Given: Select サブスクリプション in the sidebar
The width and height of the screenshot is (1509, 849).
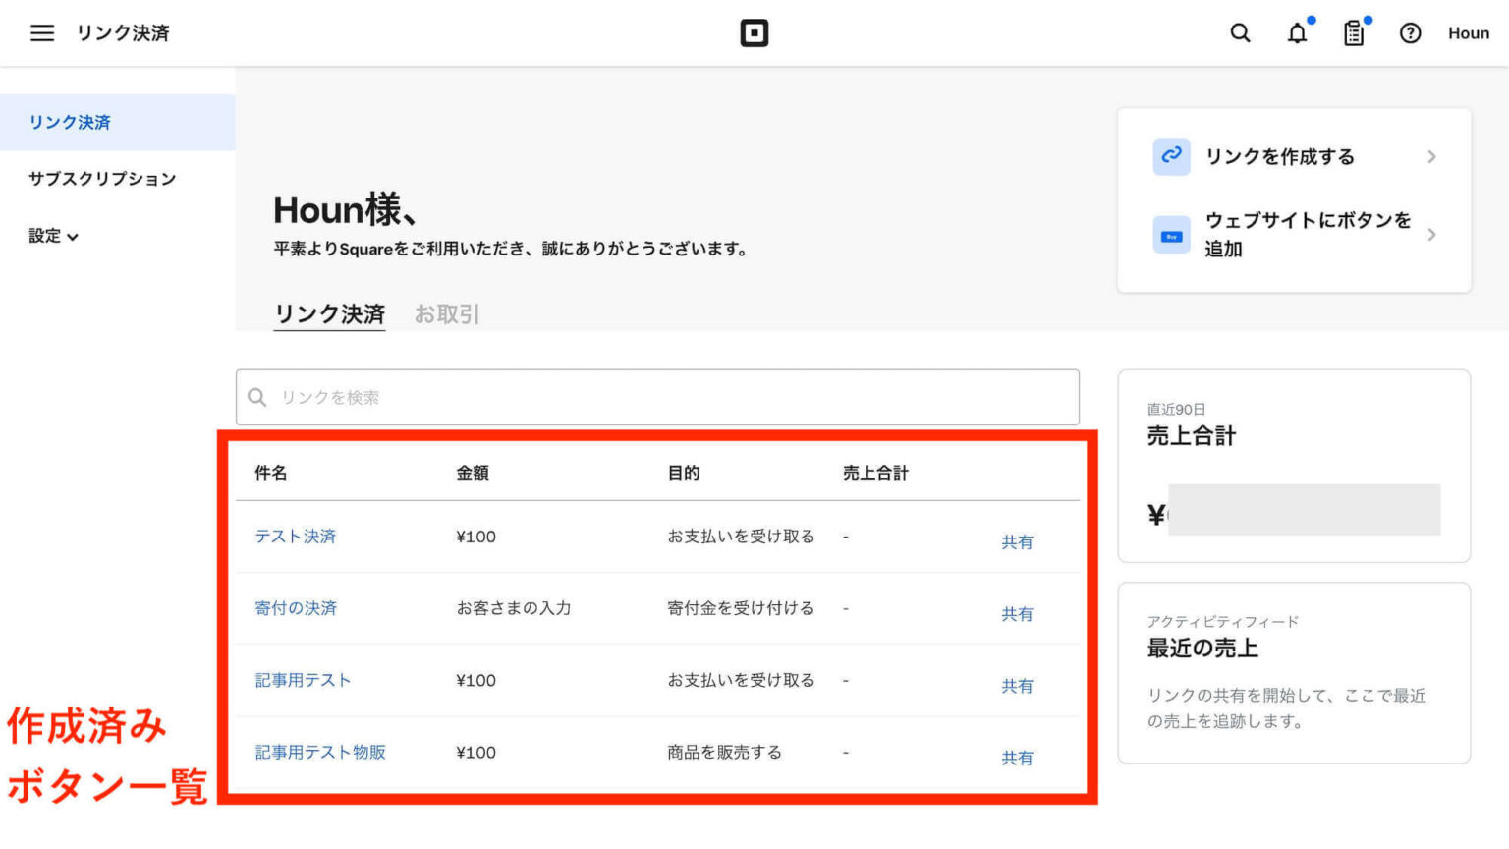Looking at the screenshot, I should click(102, 178).
